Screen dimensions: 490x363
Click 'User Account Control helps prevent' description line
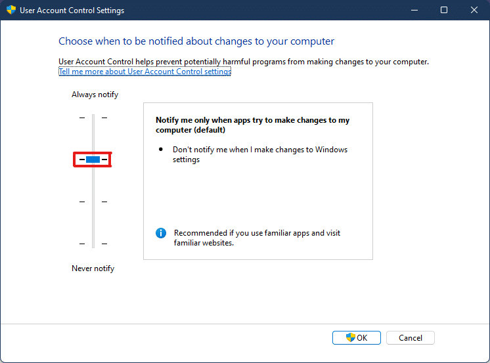tap(244, 62)
